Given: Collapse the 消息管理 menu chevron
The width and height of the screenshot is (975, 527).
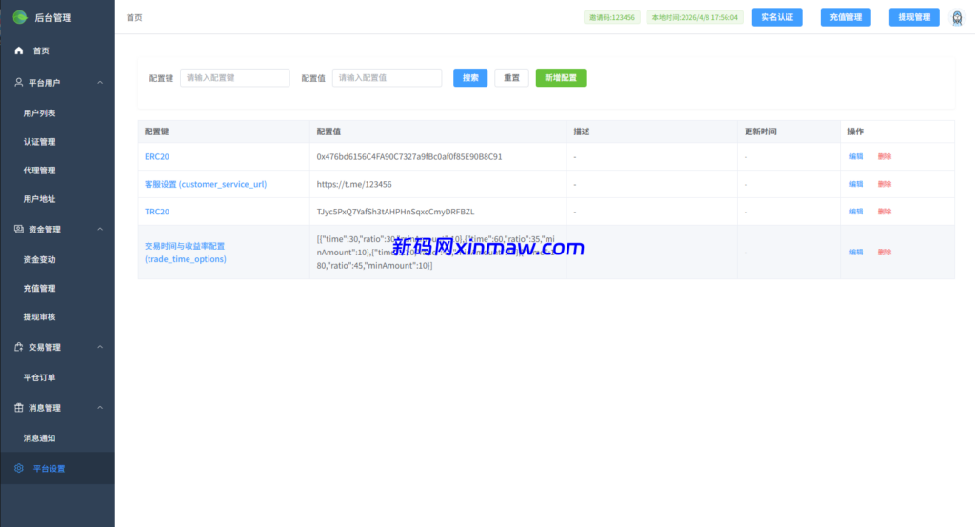Looking at the screenshot, I should pyautogui.click(x=100, y=408).
